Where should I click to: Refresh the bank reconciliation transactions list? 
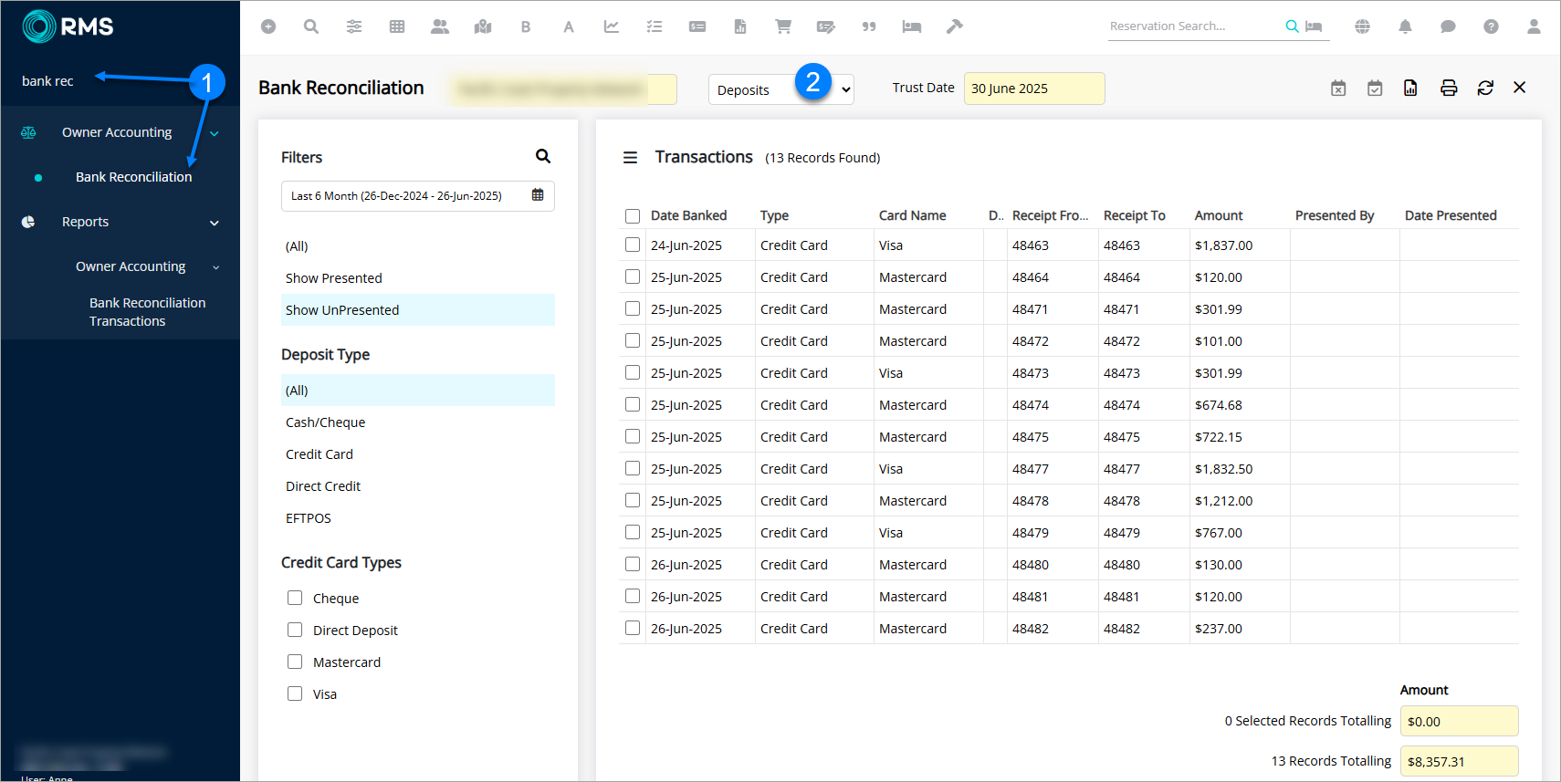(1484, 88)
